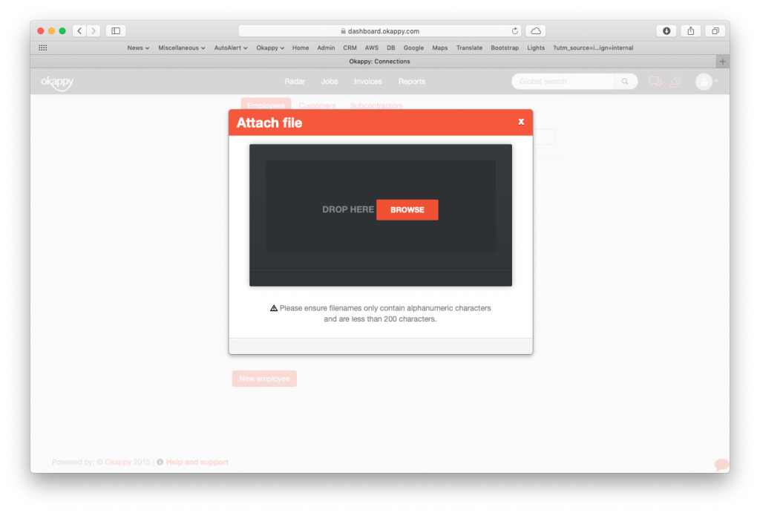Open the Jobs menu item
The height and width of the screenshot is (513, 760).
pos(330,82)
